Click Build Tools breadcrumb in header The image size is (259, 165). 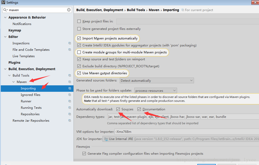(136, 10)
